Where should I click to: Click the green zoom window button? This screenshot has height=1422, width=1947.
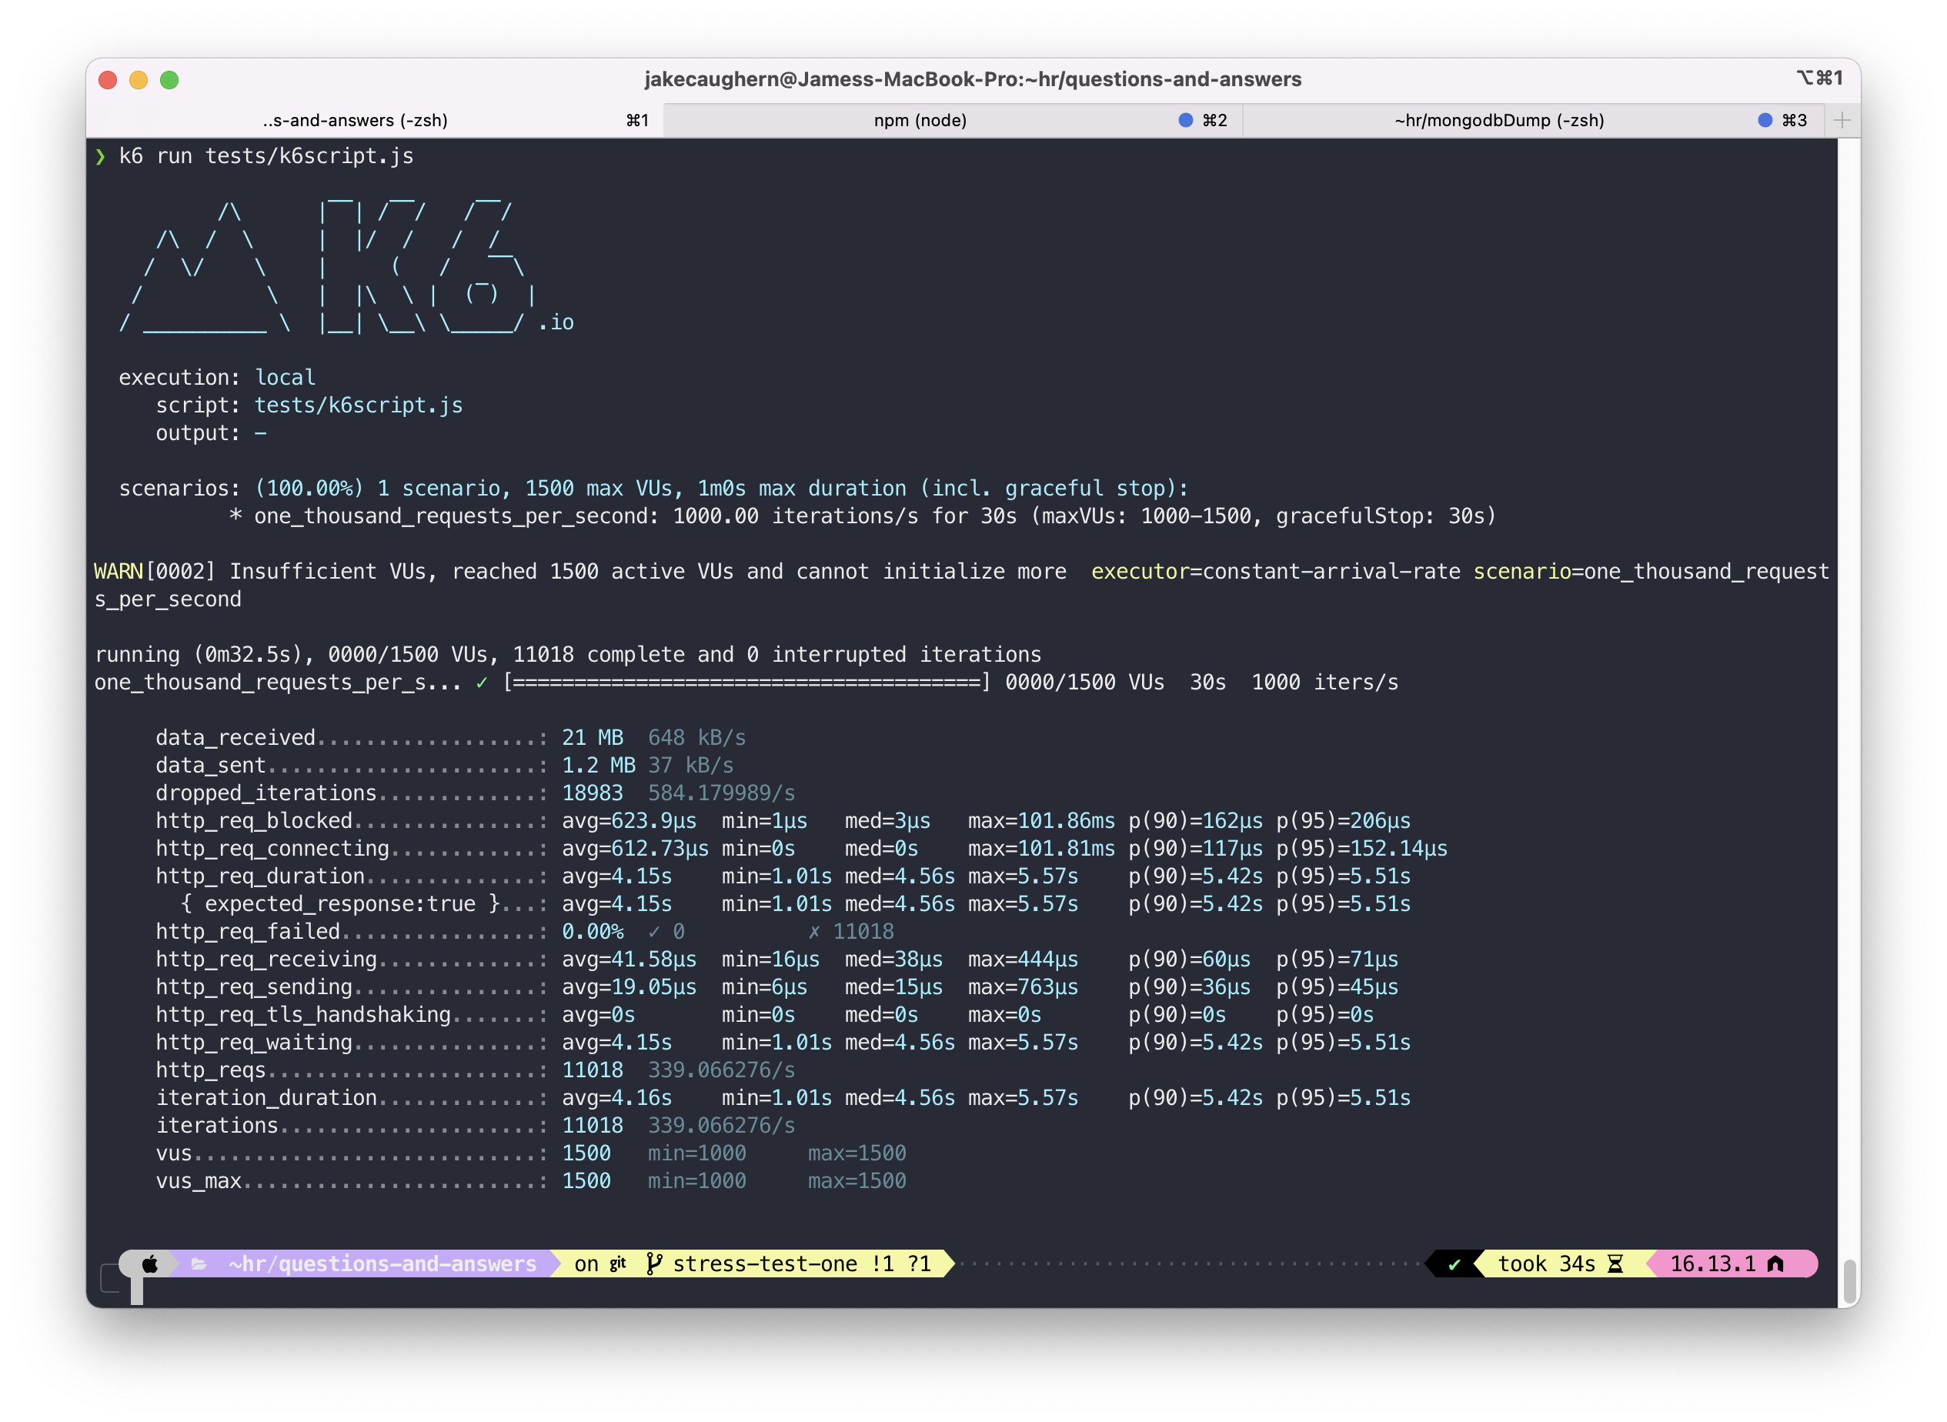pos(169,80)
